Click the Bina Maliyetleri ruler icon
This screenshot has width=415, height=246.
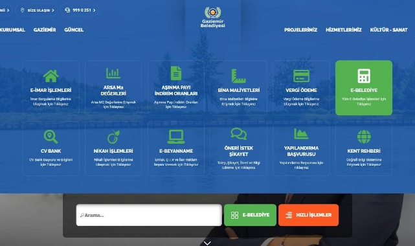coord(238,76)
